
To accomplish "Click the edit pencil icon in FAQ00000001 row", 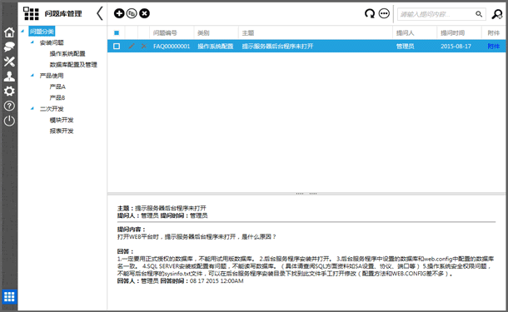I will tap(132, 47).
